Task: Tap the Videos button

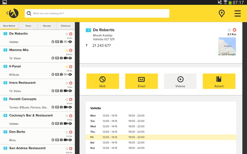Action: [180, 81]
